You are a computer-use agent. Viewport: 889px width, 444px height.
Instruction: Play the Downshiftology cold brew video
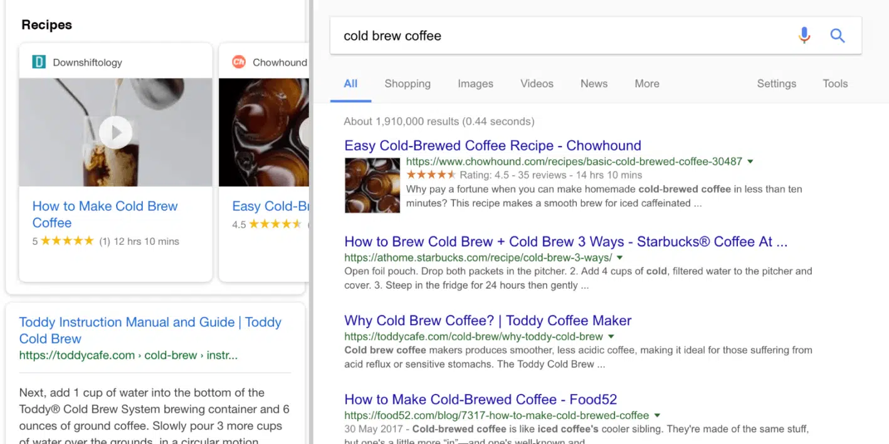[x=115, y=132]
